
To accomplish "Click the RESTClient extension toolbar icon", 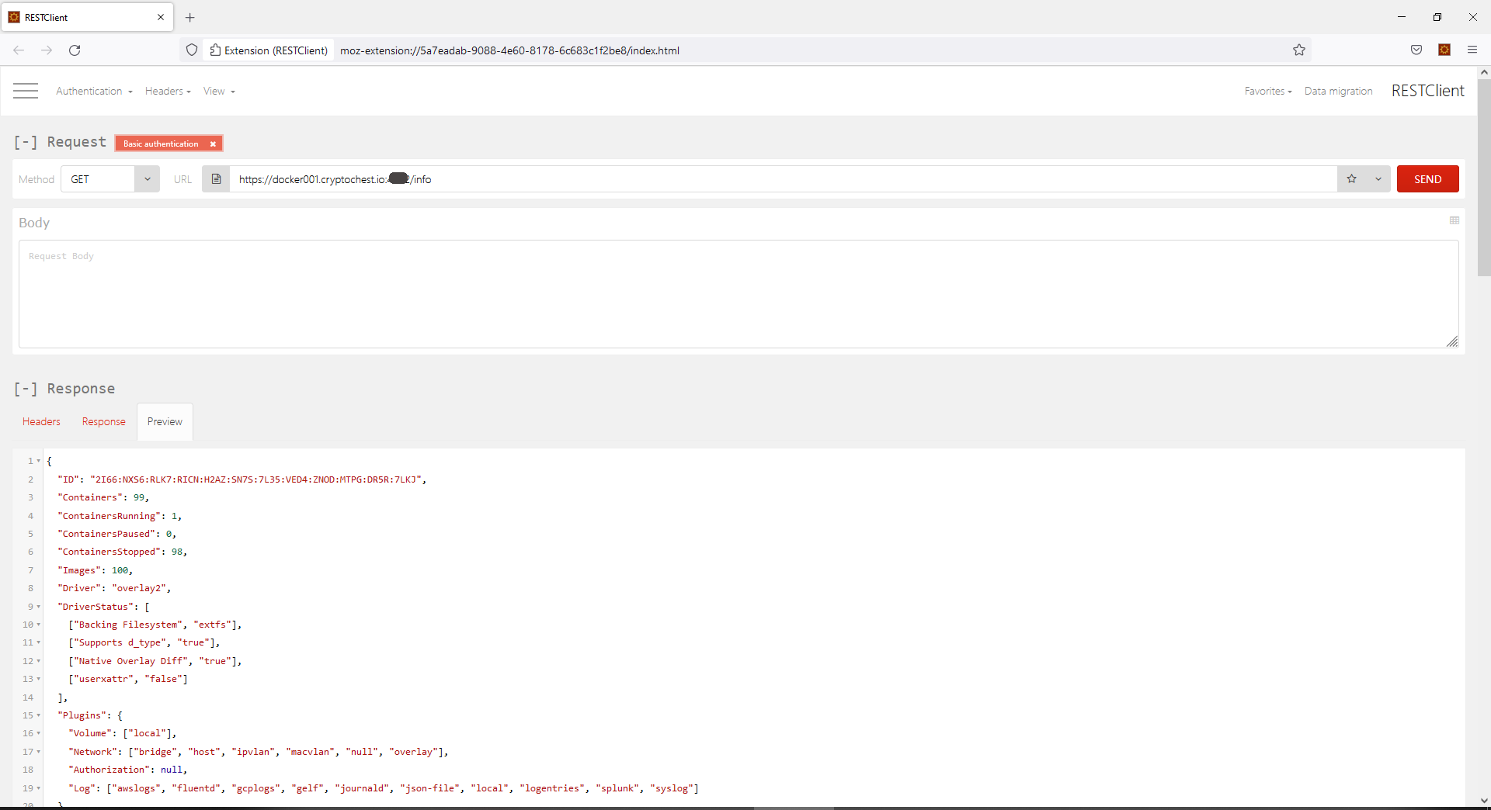I will (x=1444, y=50).
